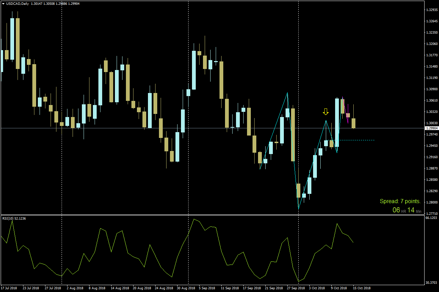Click price level 1.28290 on the axis

(x=431, y=191)
